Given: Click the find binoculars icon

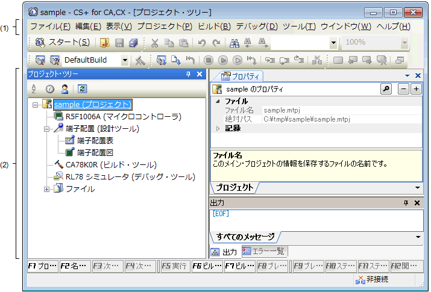Looking at the screenshot, I should (235, 43).
